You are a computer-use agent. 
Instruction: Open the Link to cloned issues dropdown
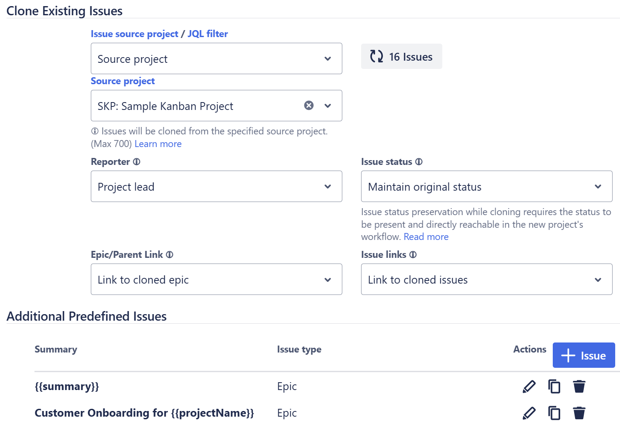pyautogui.click(x=486, y=279)
